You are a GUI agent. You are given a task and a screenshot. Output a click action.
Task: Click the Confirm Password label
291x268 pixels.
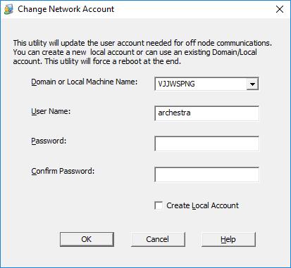pos(63,171)
